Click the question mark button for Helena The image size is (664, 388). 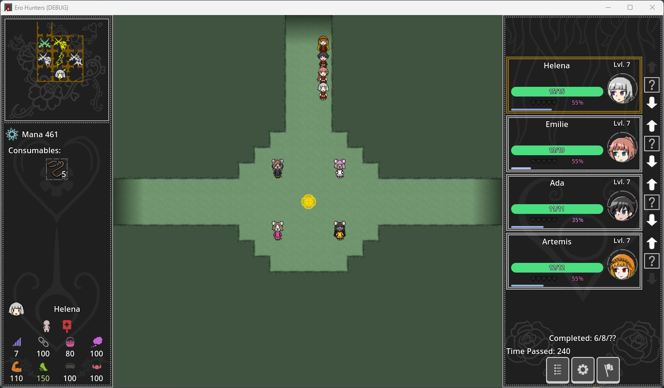652,85
